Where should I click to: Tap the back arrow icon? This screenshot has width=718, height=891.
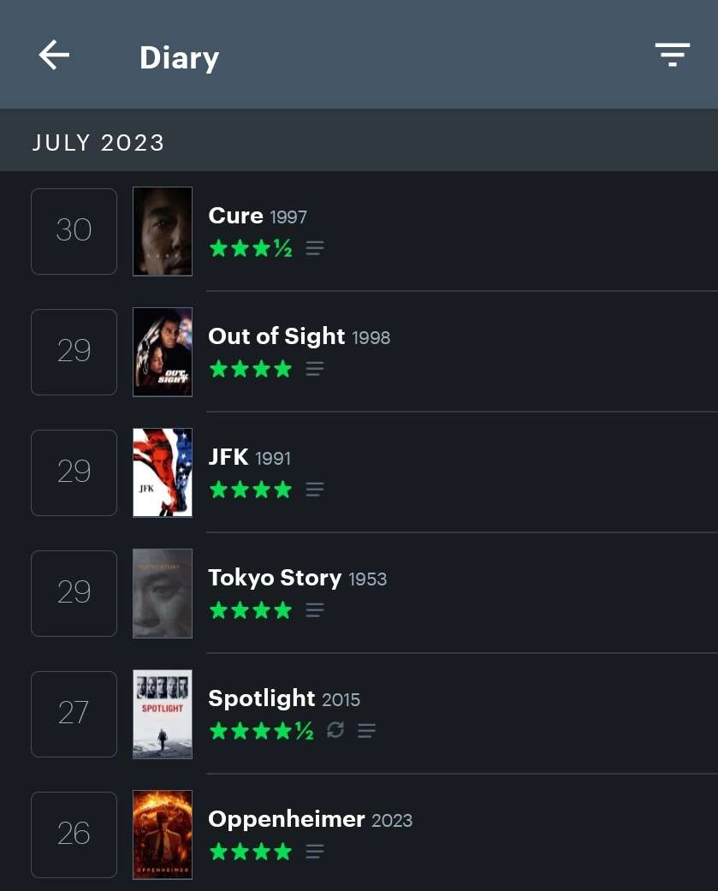[54, 56]
